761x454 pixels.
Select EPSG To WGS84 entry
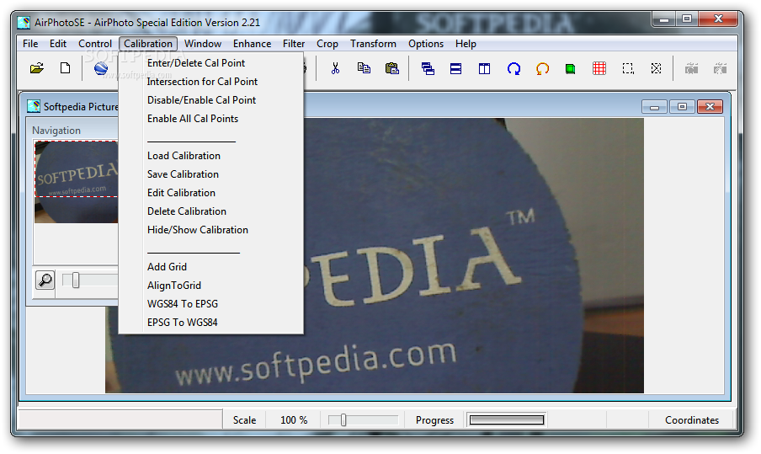(x=211, y=323)
